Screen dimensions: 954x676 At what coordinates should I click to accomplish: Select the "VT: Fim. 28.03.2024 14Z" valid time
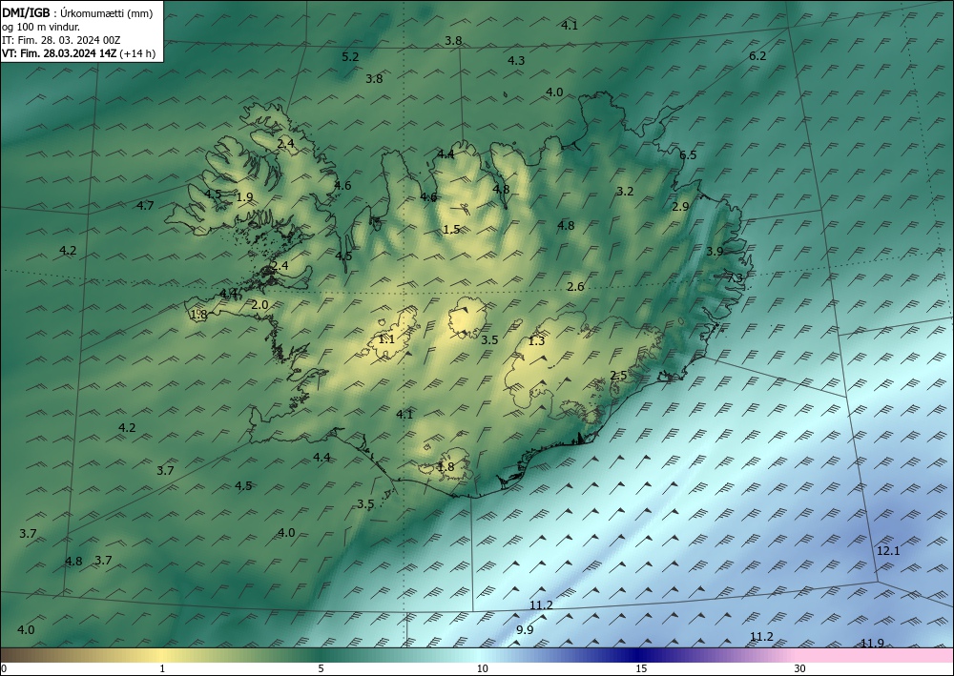tap(59, 53)
